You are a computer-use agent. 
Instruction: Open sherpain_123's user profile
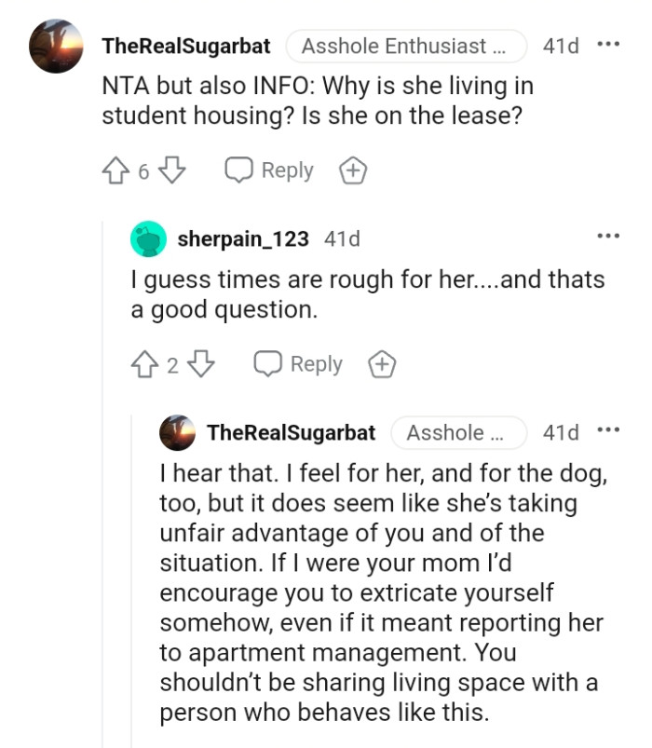pos(244,238)
